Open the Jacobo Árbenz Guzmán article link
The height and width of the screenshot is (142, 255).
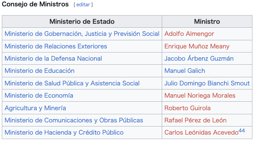point(199,58)
